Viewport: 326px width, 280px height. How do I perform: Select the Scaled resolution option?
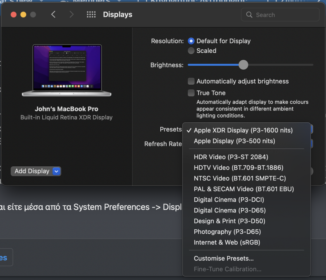point(191,51)
